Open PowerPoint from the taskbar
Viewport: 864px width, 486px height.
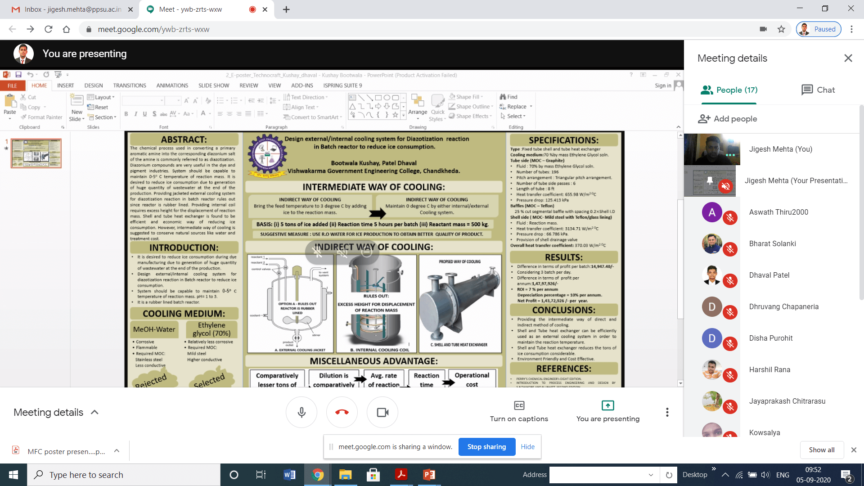tap(429, 475)
